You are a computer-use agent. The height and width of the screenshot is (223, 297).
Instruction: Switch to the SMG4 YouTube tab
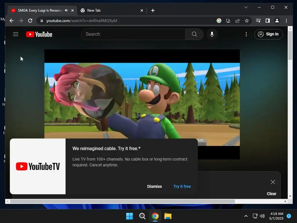point(42,10)
